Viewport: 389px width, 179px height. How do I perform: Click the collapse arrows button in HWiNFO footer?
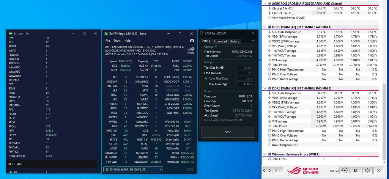[278, 171]
